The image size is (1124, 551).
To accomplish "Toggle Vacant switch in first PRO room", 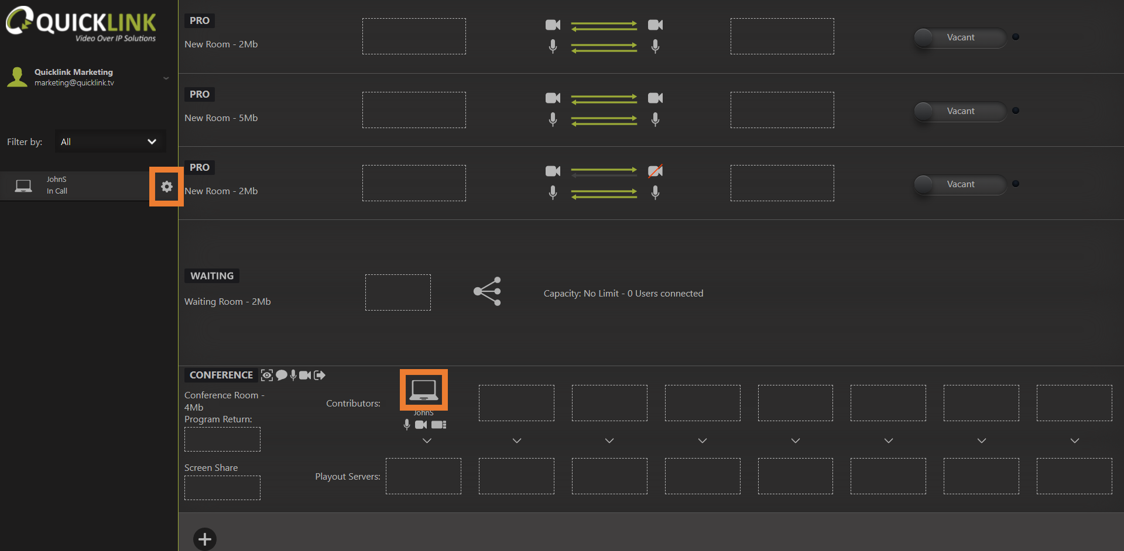I will click(x=959, y=37).
